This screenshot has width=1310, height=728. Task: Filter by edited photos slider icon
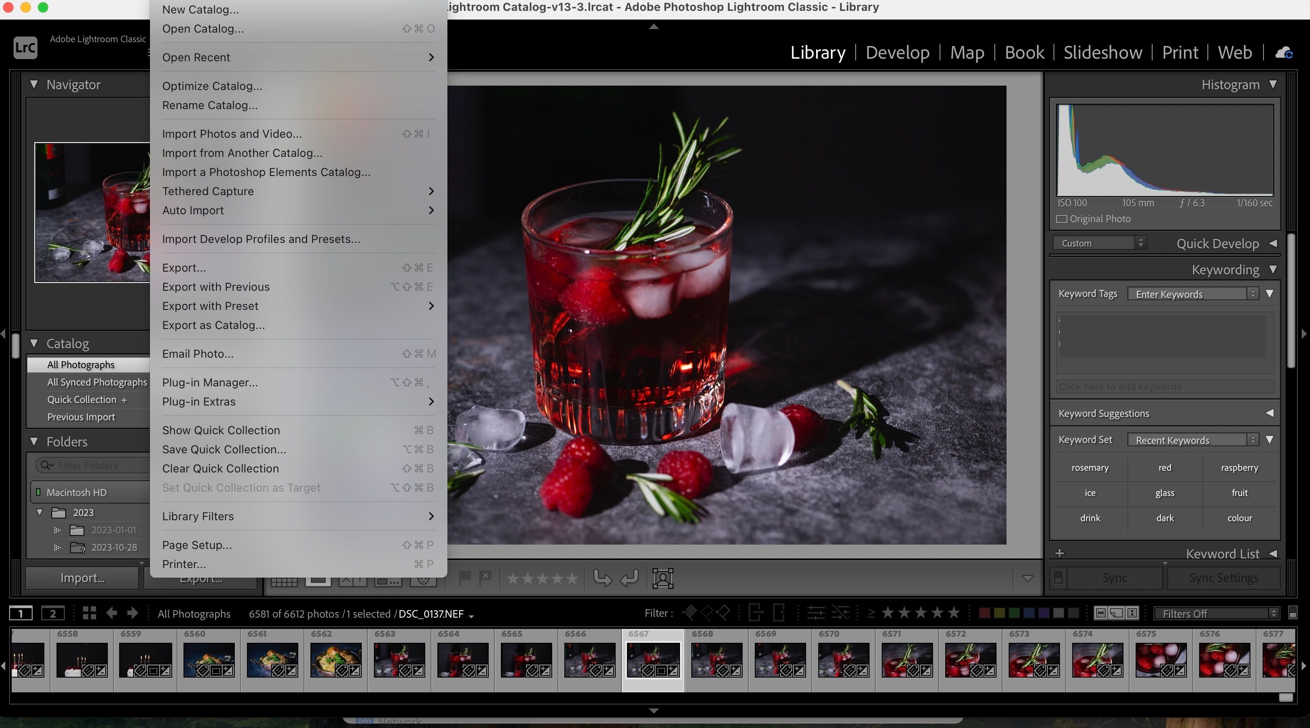[x=816, y=613]
